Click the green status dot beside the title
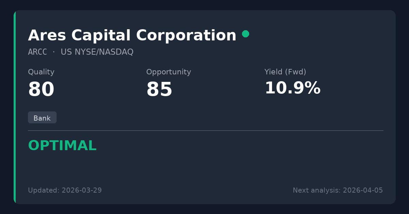Image resolution: width=409 pixels, height=214 pixels. pos(245,34)
